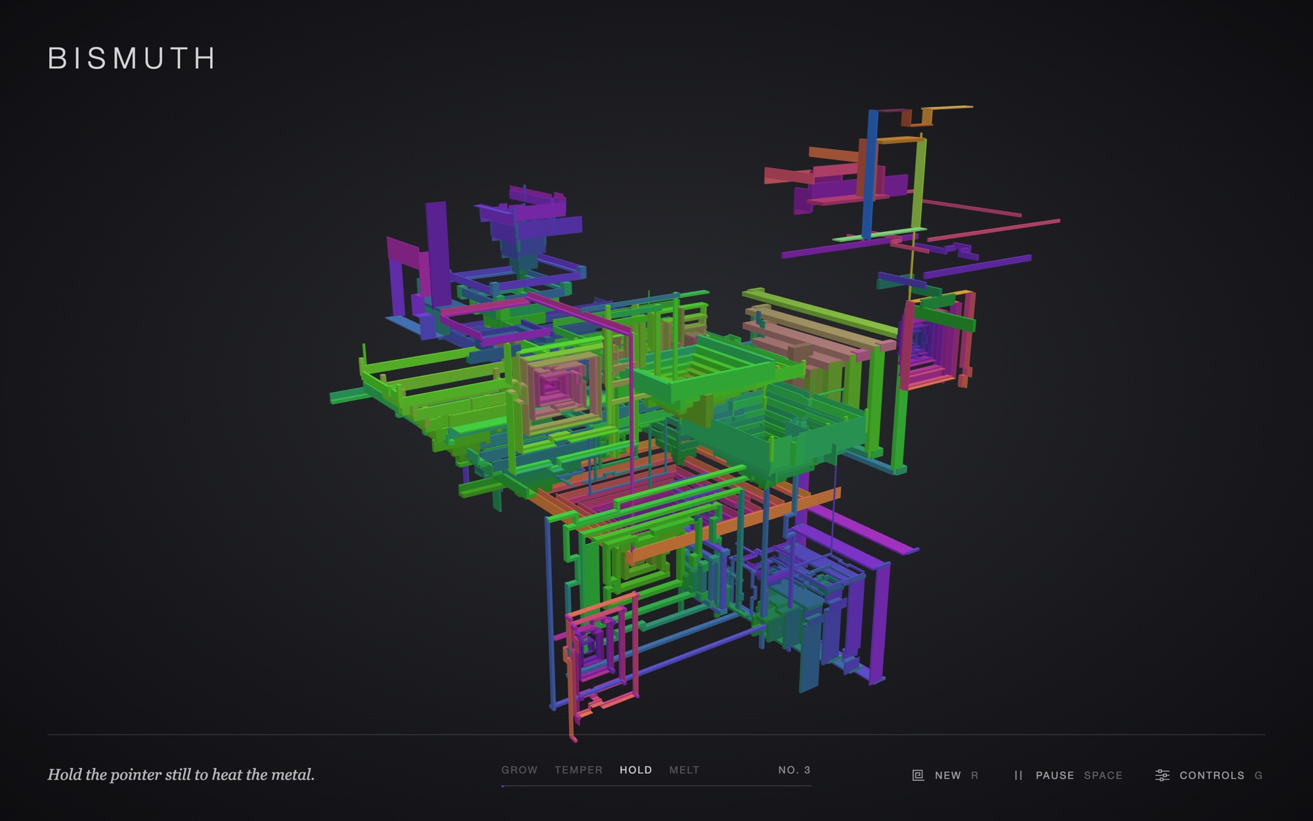Select the HOLD phase label
Screen dimensions: 1313x821
click(x=635, y=770)
